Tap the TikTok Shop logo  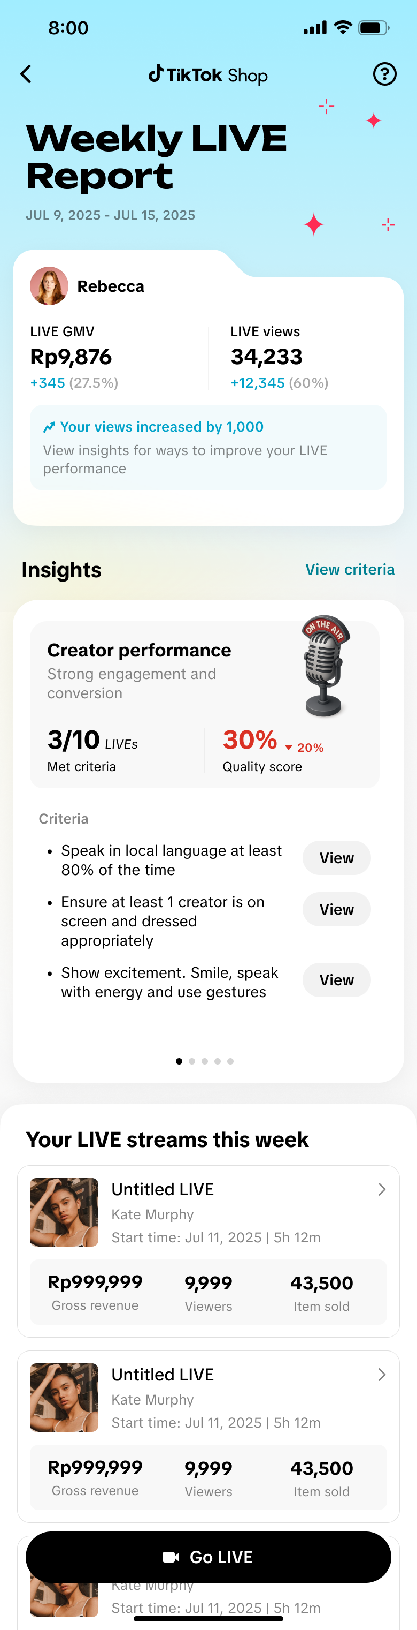click(x=208, y=74)
